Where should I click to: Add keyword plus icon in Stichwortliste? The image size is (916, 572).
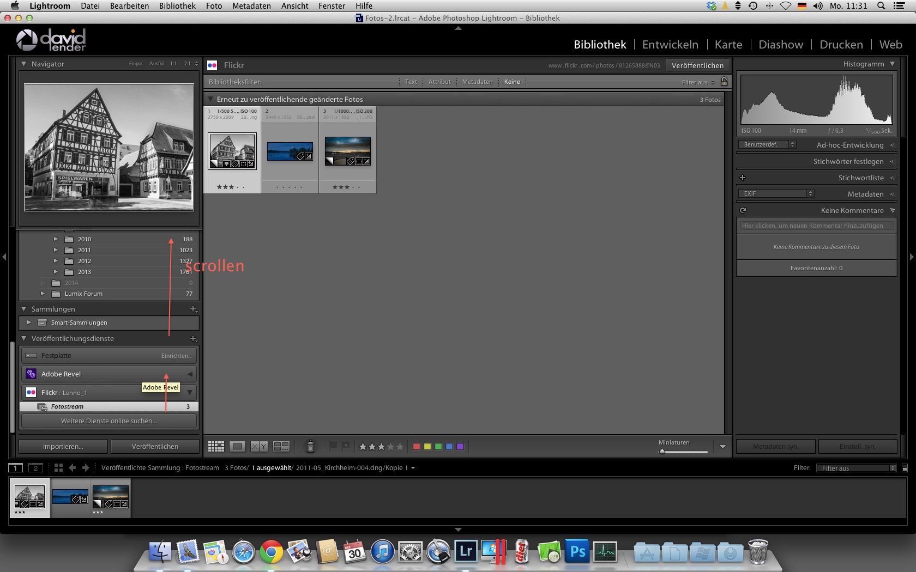(x=742, y=178)
